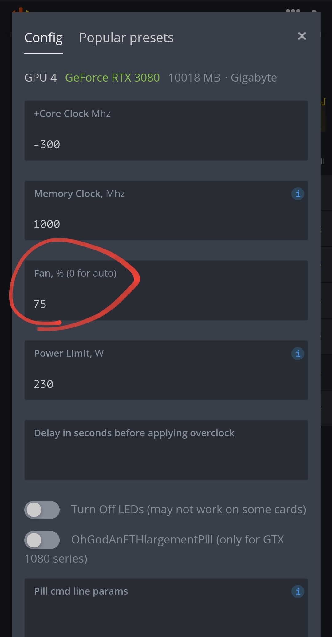Open the dots menu icon behind the dialog
Screen dimensions: 332x637
pos(293,10)
